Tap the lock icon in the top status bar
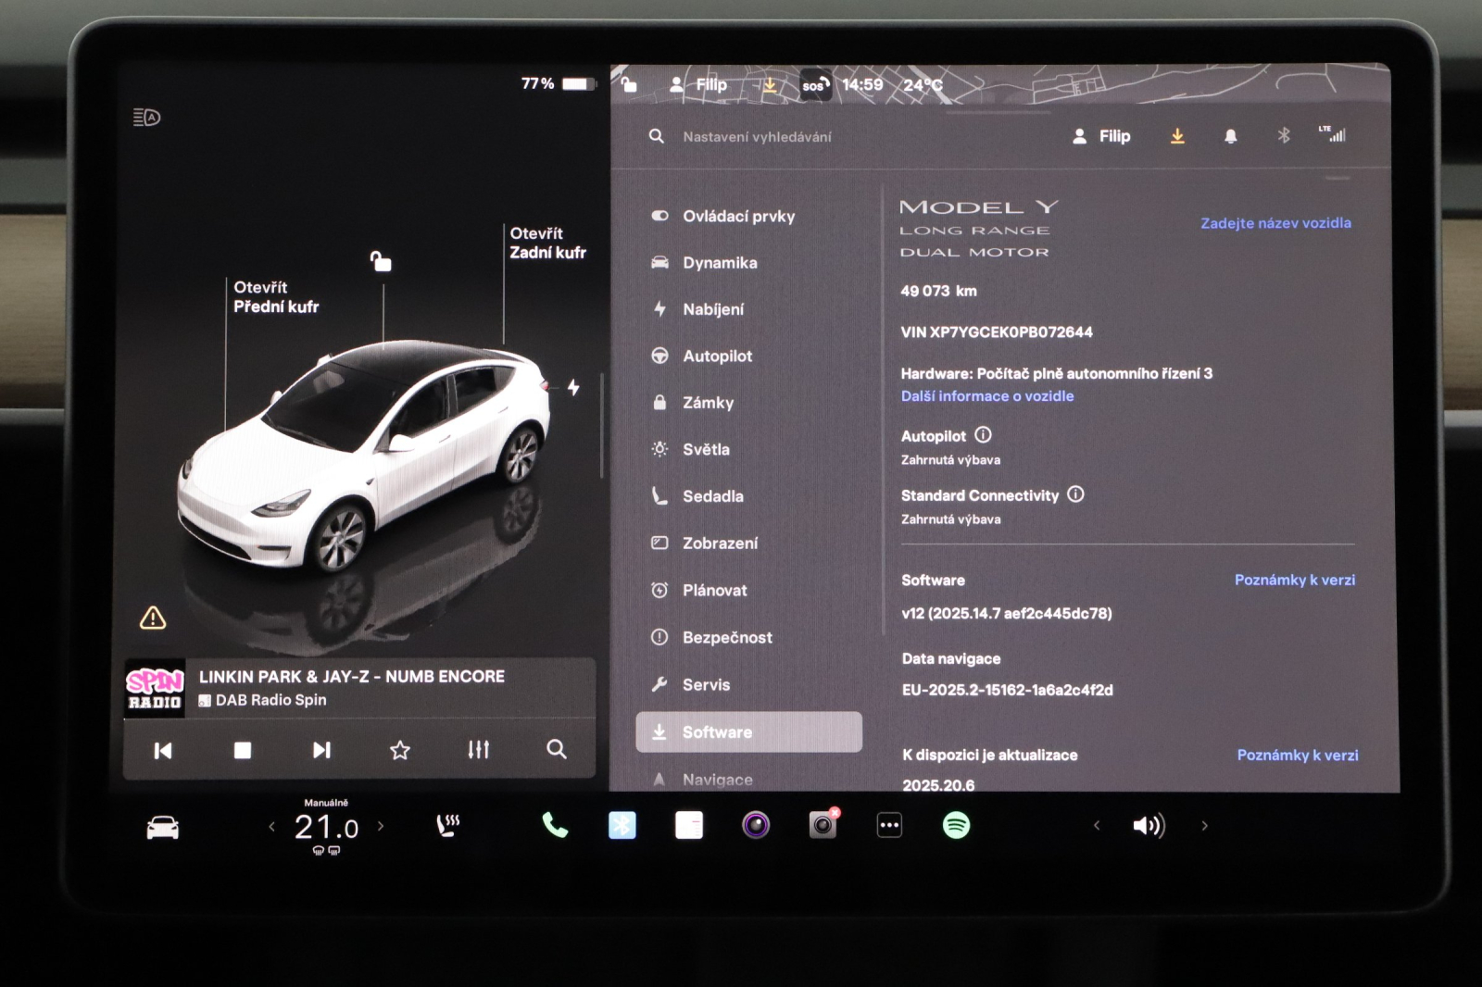1482x987 pixels. pos(630,85)
